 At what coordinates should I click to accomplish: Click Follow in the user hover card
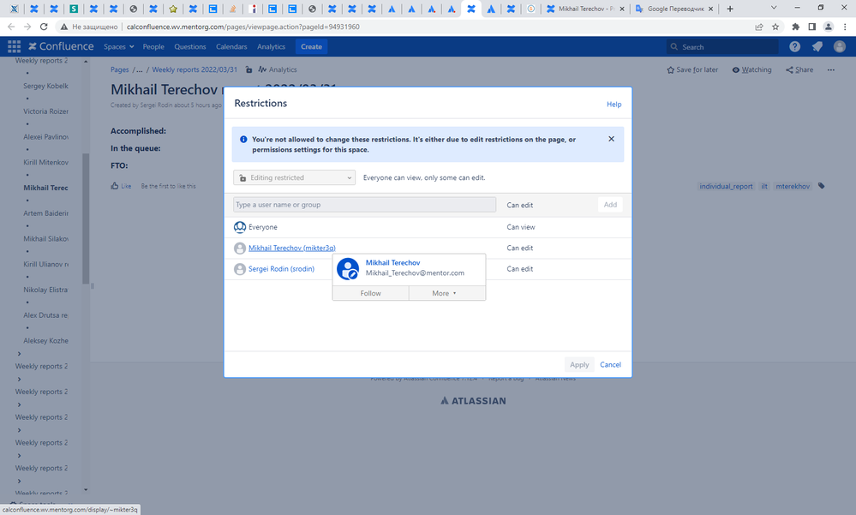(371, 293)
